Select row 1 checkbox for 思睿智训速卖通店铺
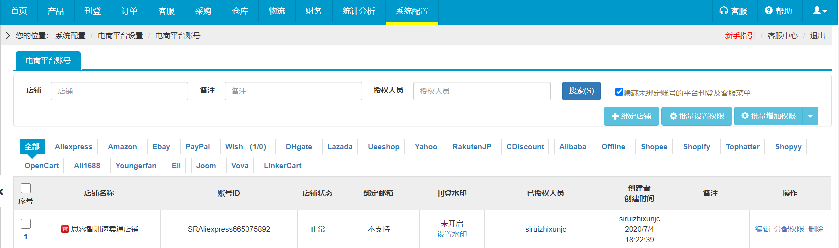 point(26,224)
